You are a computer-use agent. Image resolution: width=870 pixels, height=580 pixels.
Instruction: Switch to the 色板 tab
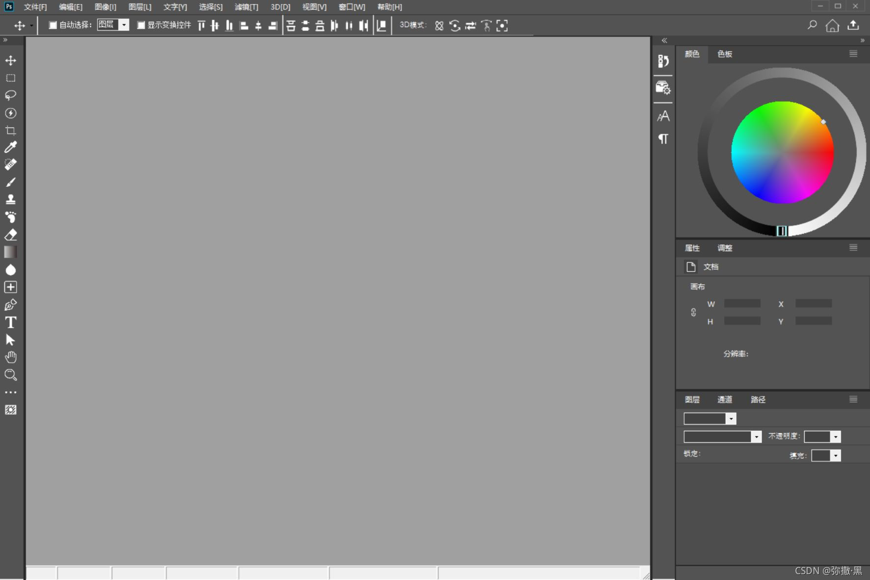coord(725,54)
